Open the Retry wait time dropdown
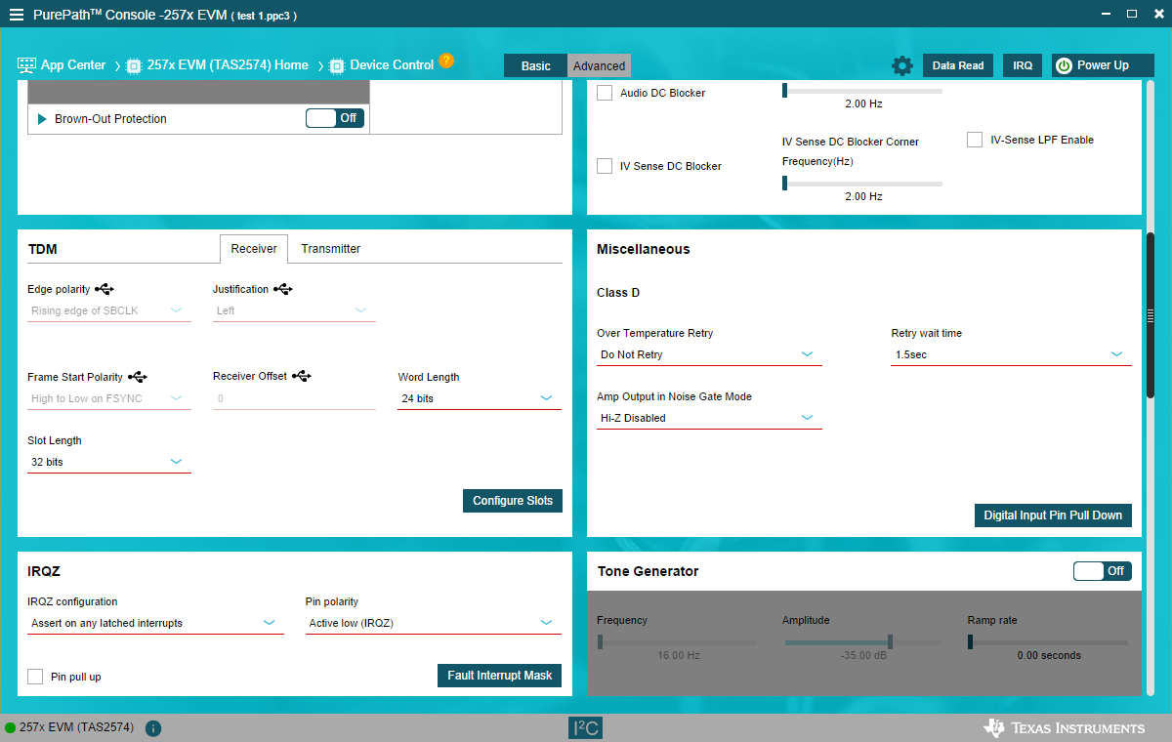 tap(1011, 354)
